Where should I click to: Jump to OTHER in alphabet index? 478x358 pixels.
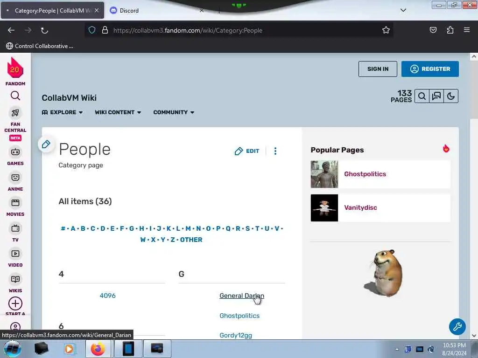(191, 240)
